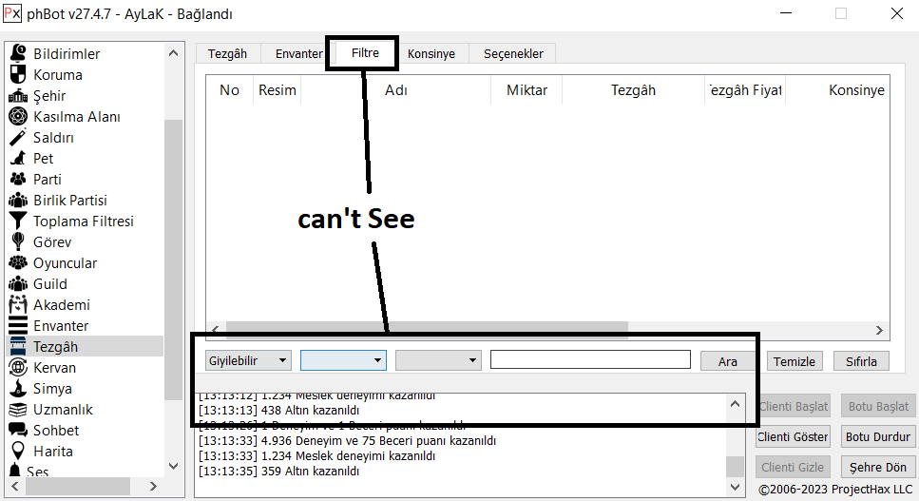The width and height of the screenshot is (919, 501).
Task: Expand the third grey filter dropdown
Action: (438, 360)
